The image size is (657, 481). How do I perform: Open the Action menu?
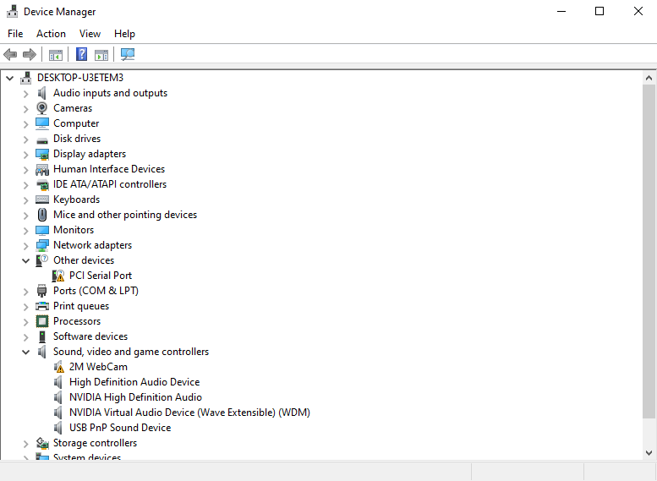(x=51, y=34)
